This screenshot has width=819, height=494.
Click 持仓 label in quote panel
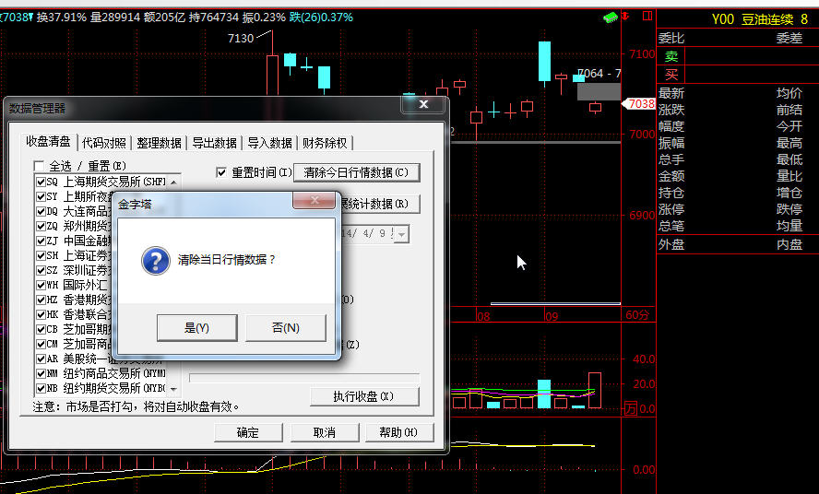point(671,193)
